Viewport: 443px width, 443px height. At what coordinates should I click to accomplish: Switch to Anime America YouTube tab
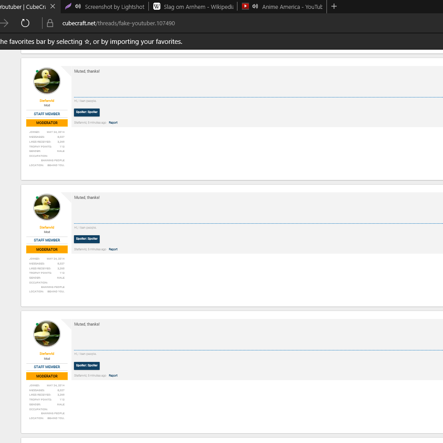(x=282, y=7)
